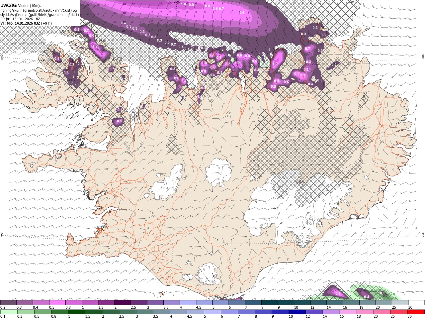The width and height of the screenshot is (425, 319).
Task: Click the '15W' longitude label at top
Action: click(x=352, y=2)
